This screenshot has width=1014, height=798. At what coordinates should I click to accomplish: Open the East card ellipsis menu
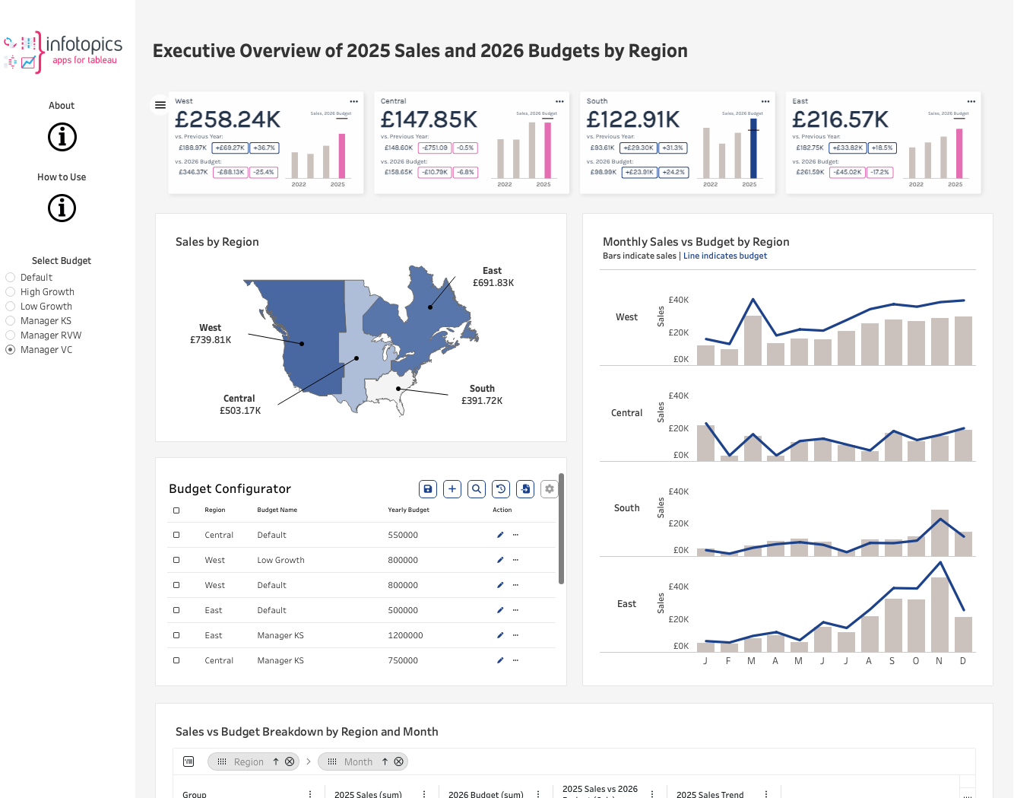[x=971, y=101]
